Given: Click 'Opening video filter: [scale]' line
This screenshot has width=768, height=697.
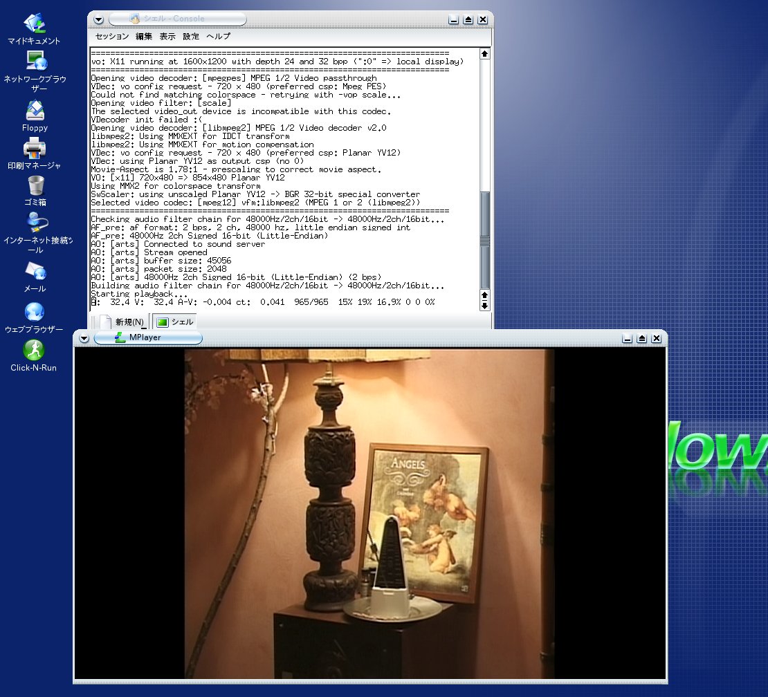Looking at the screenshot, I should [161, 103].
